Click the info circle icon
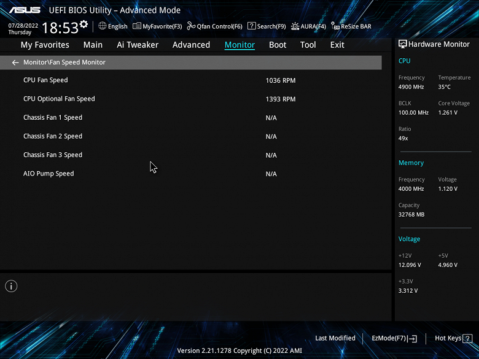Viewport: 479px width, 359px height. point(11,286)
